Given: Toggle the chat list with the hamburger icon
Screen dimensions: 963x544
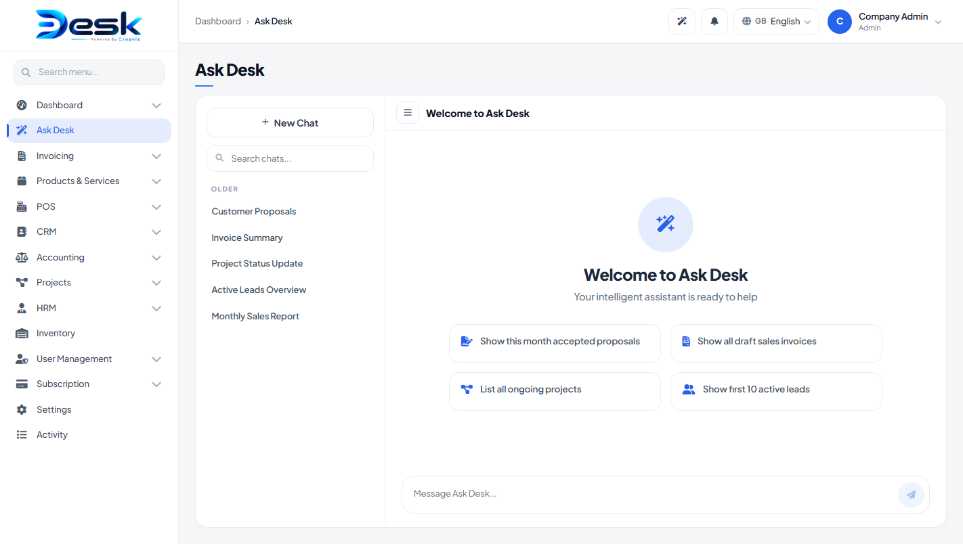Looking at the screenshot, I should click(408, 113).
